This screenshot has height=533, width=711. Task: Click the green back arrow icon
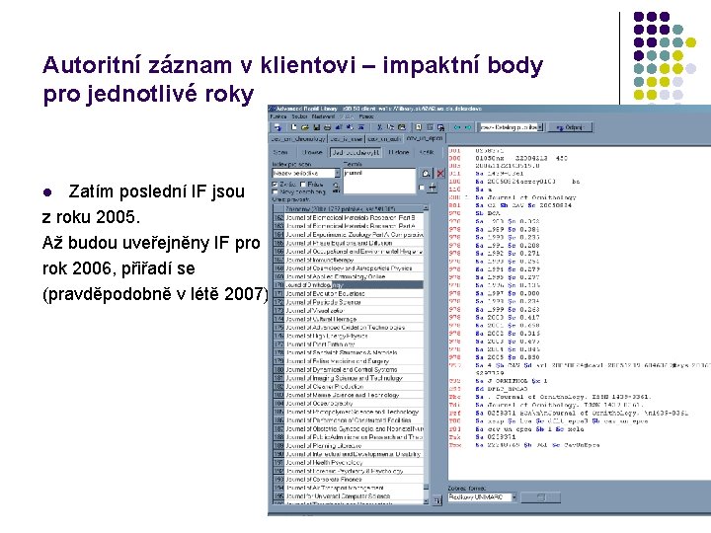pos(457,127)
